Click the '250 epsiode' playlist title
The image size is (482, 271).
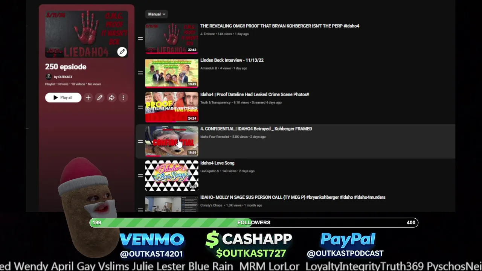(66, 67)
